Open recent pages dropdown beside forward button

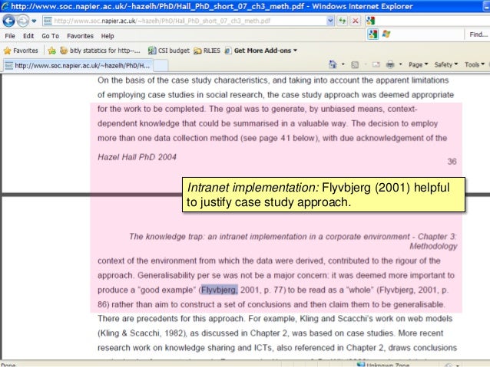click(34, 21)
